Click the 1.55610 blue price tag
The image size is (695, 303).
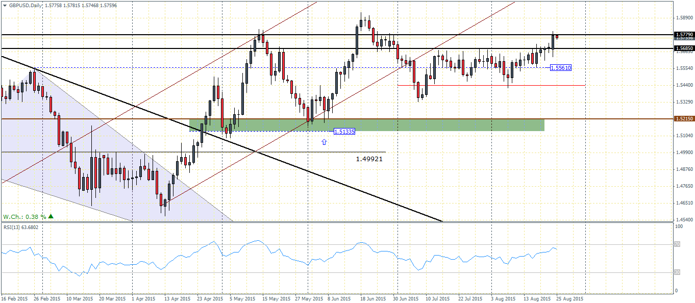tap(560, 67)
